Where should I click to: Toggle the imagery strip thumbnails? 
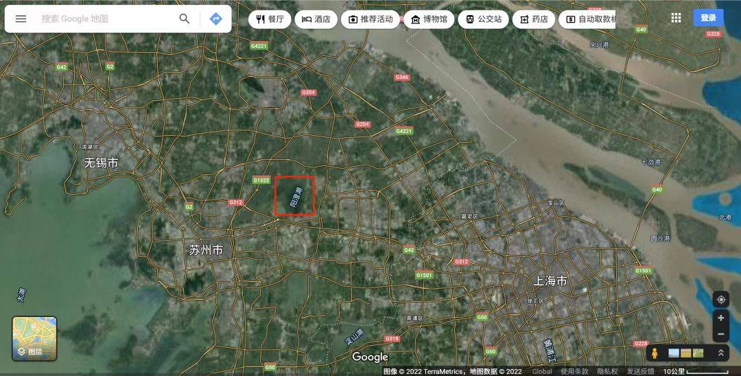[685, 353]
